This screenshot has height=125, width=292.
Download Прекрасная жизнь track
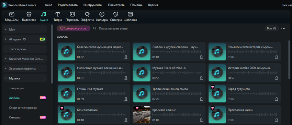[x=277, y=120]
